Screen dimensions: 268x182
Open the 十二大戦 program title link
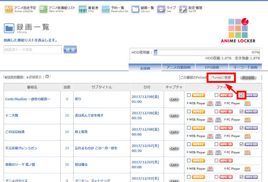point(11,115)
